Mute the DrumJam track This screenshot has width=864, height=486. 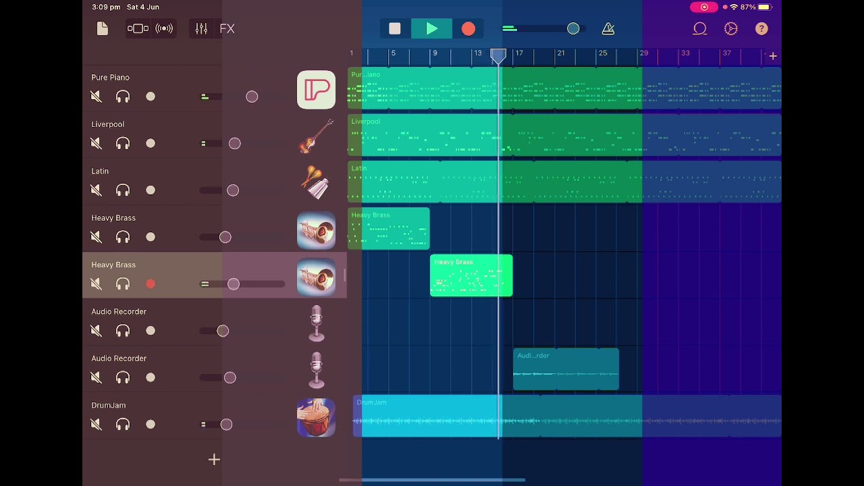(x=96, y=425)
